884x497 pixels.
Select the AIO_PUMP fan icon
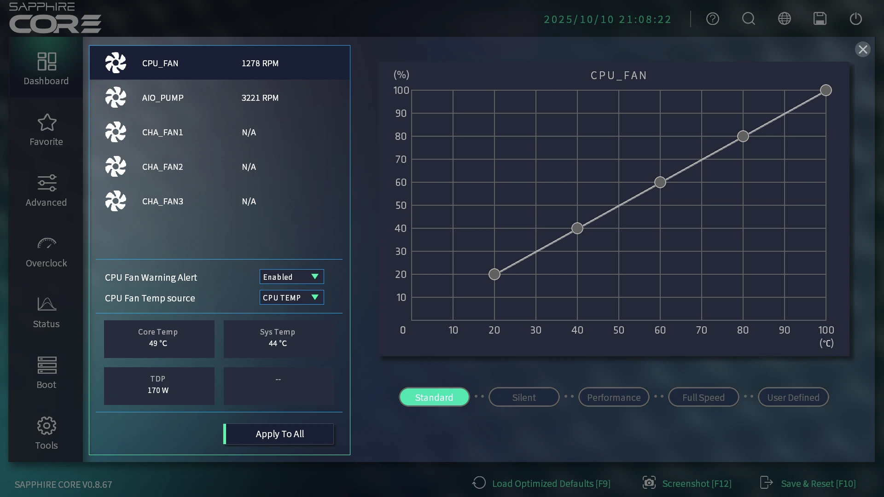[x=116, y=98]
